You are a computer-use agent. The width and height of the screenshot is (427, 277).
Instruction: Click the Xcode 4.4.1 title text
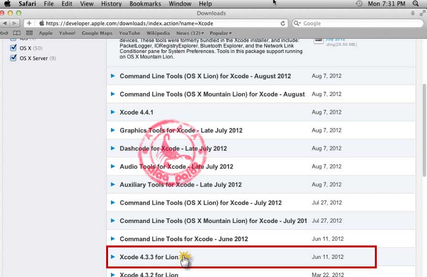point(136,112)
